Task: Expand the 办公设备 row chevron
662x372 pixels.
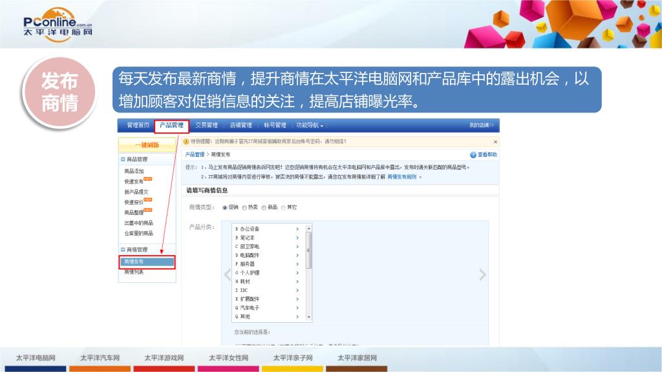Action: (297, 229)
